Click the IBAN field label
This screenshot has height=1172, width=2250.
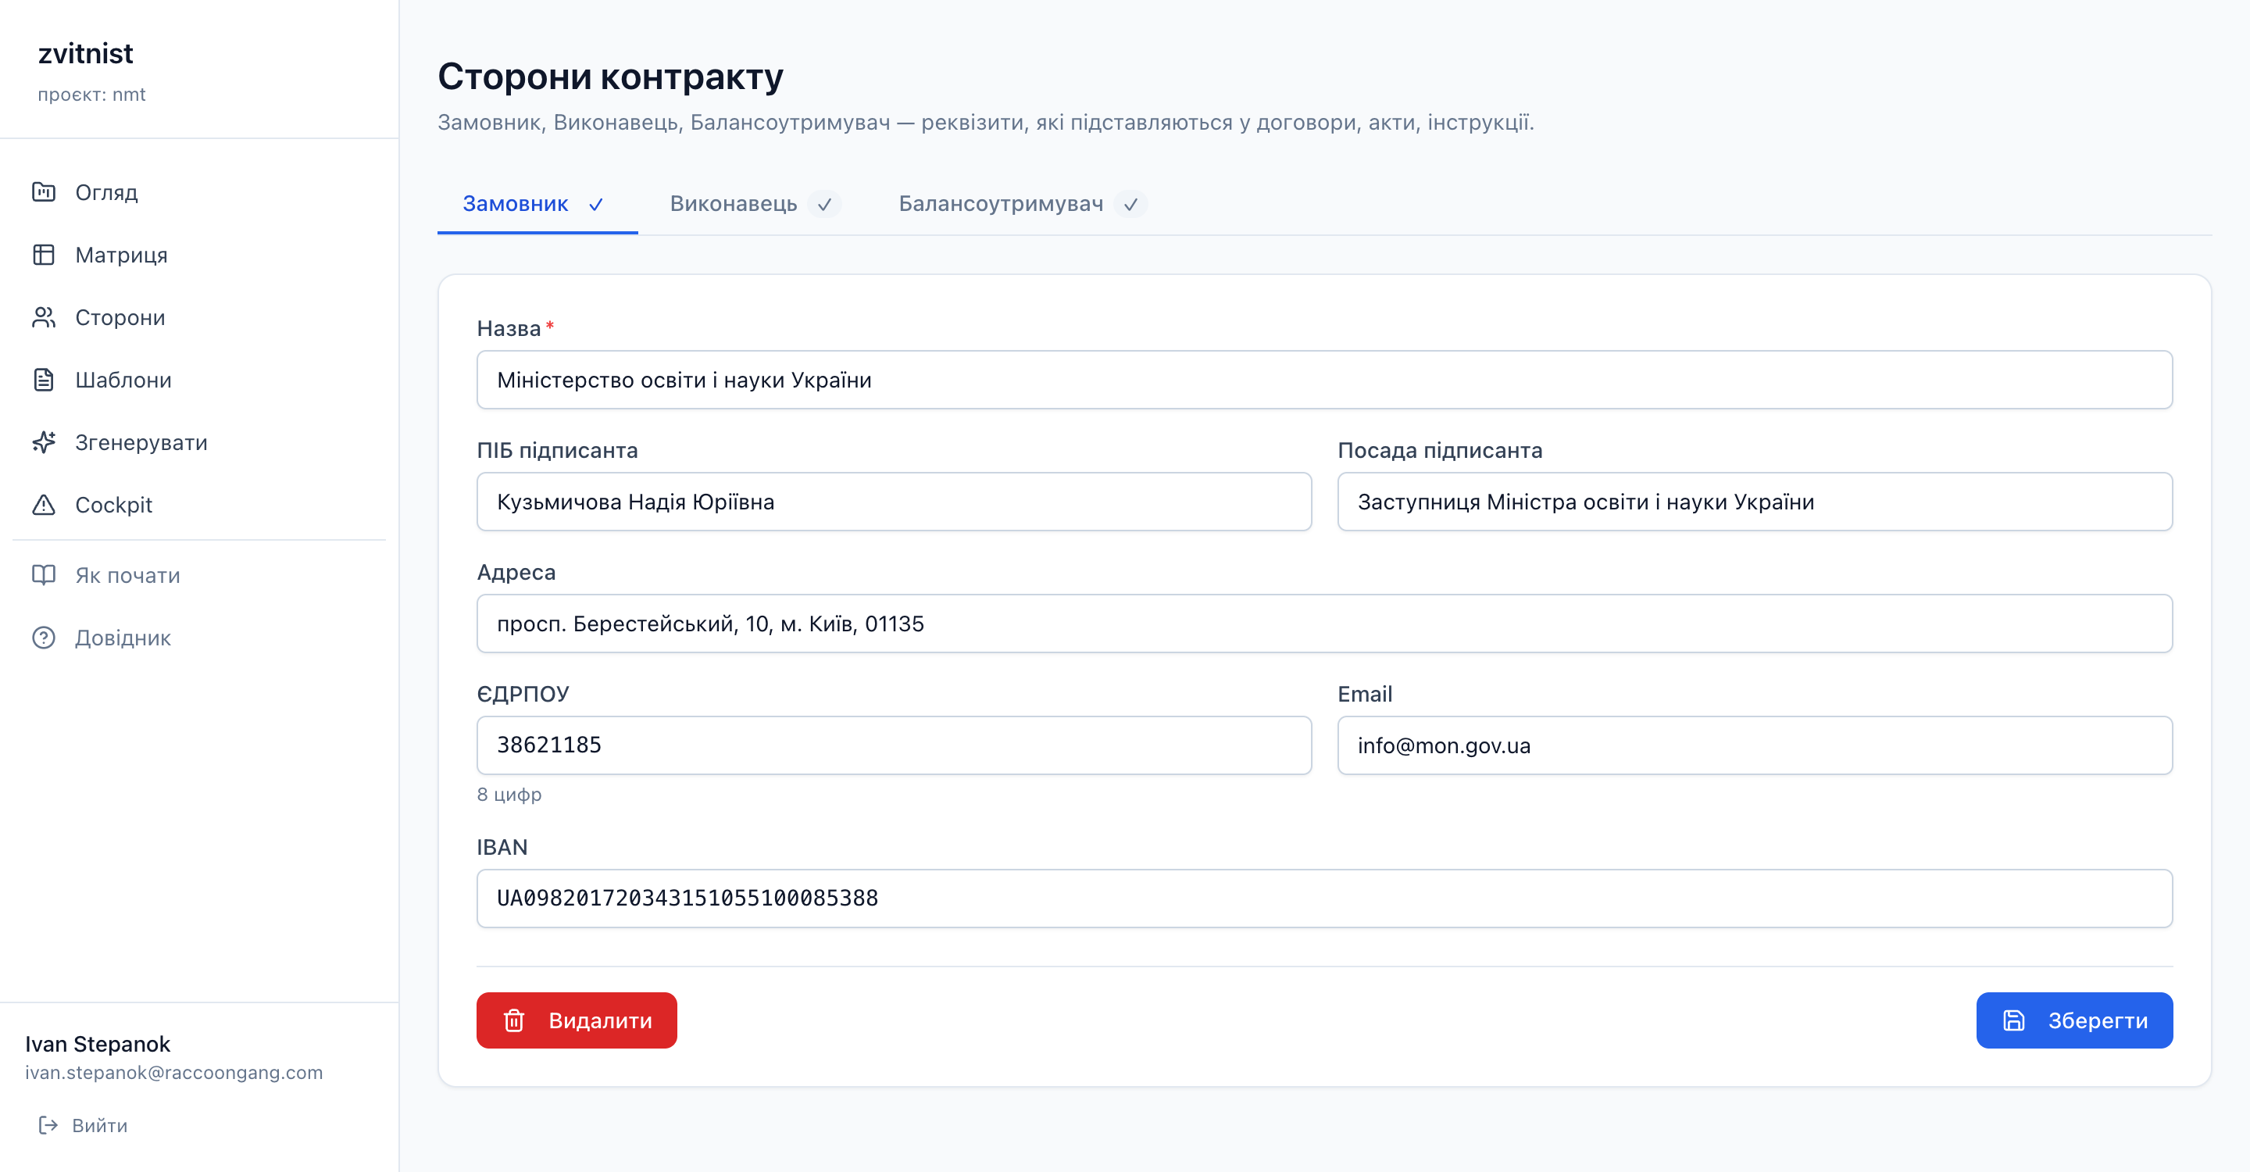coord(502,847)
